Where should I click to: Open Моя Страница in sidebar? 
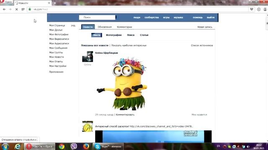57,25
